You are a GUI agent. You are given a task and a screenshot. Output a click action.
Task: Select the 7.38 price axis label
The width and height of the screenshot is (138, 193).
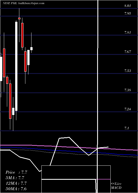[x=128, y=90]
